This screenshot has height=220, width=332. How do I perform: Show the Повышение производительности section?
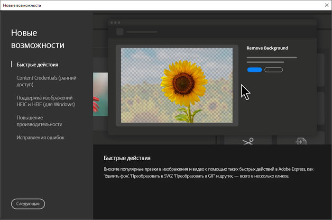[39, 121]
